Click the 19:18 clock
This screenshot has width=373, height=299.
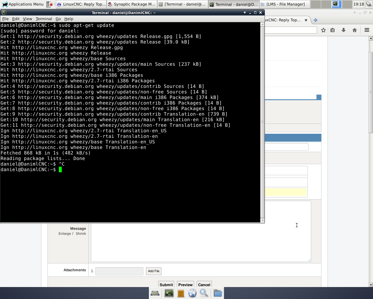click(x=358, y=4)
